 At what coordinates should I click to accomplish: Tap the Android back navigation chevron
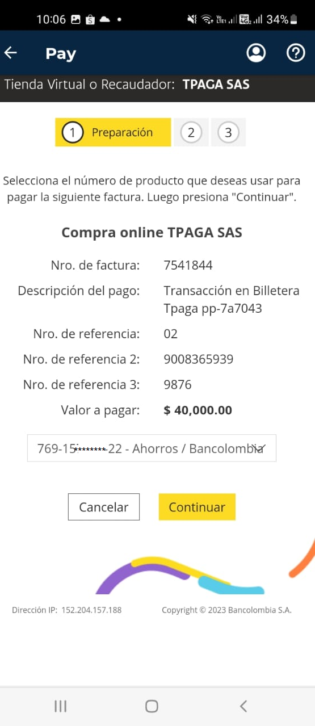tap(243, 706)
